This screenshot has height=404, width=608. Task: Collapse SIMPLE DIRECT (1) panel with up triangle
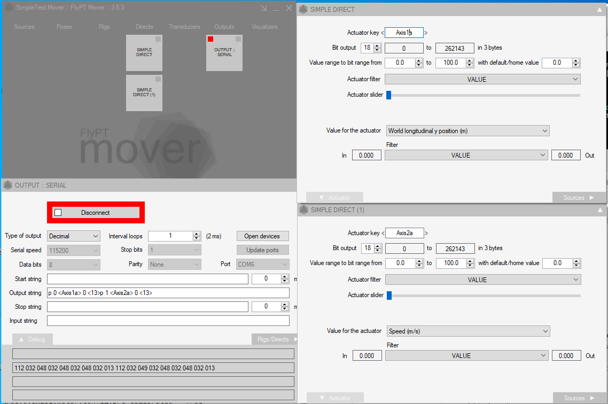click(x=600, y=210)
